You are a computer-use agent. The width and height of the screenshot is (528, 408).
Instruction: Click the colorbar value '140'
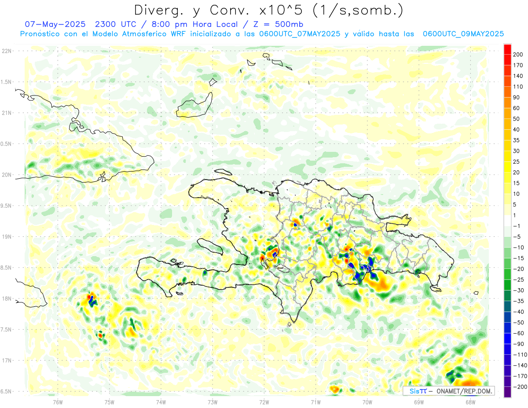coord(519,76)
